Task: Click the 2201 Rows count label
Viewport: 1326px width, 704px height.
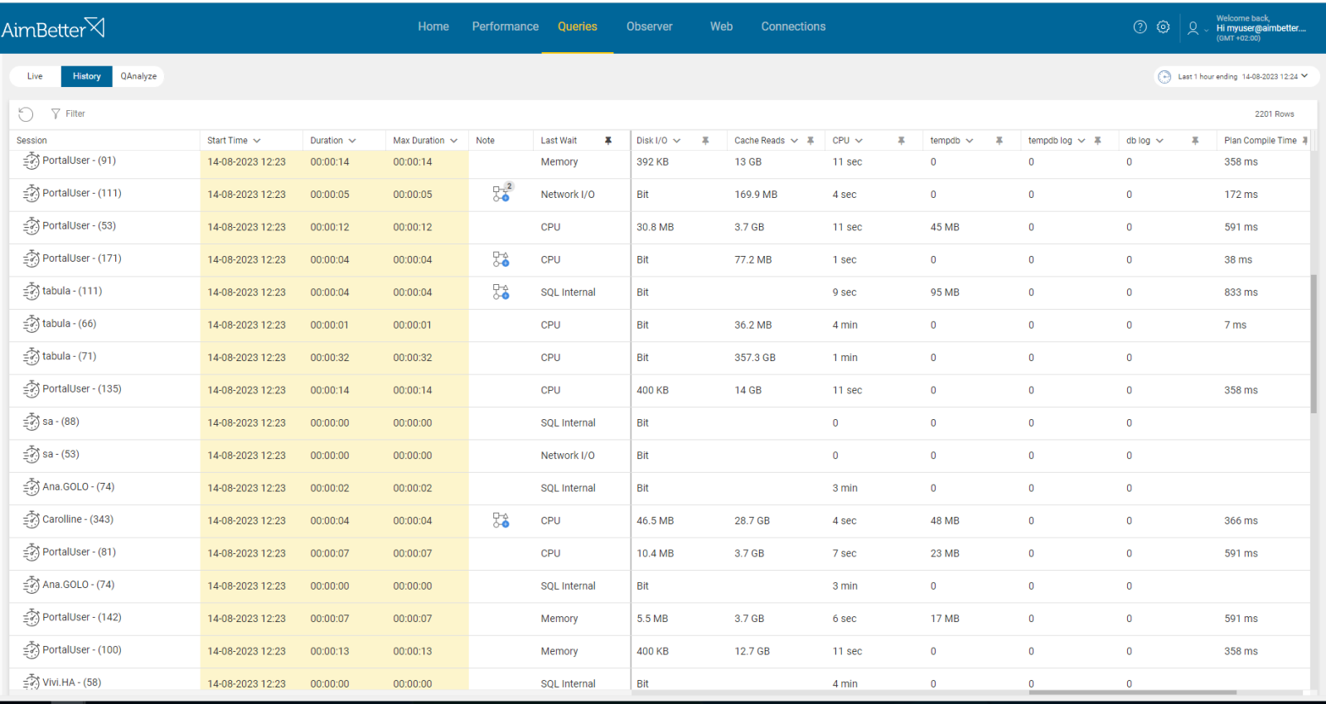Action: pos(1274,114)
